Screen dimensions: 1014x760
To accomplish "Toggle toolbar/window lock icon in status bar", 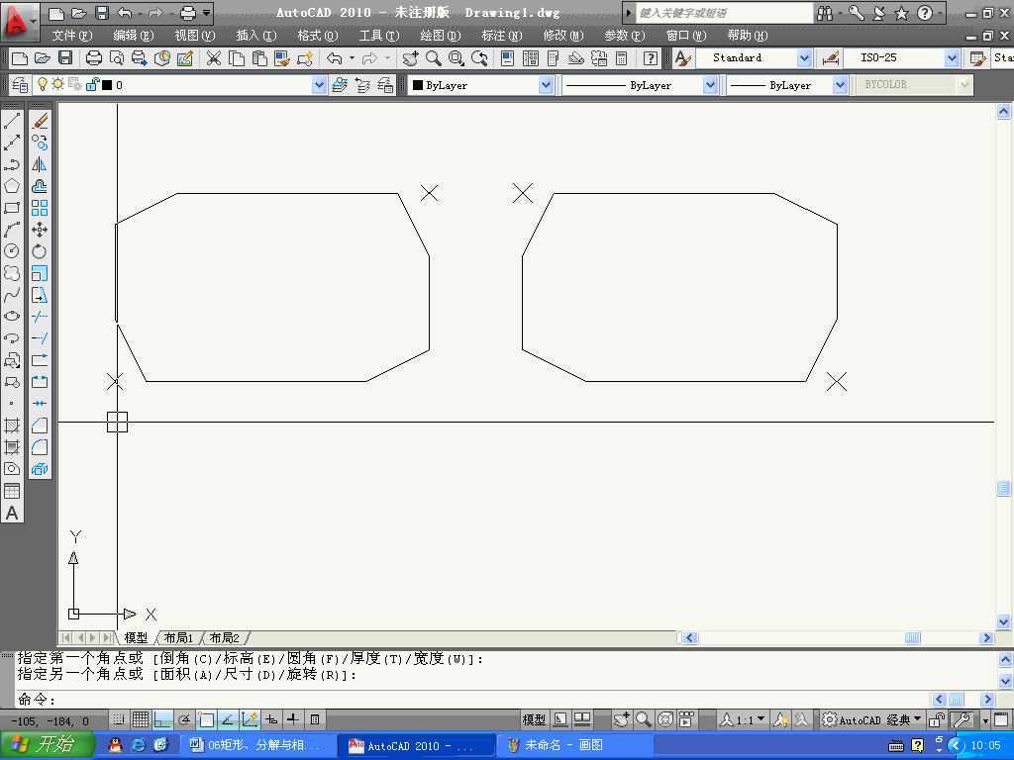I will tap(937, 719).
